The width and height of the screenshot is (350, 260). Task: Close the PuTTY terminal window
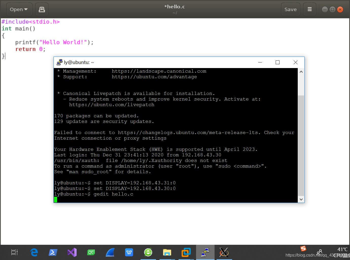tap(295, 62)
